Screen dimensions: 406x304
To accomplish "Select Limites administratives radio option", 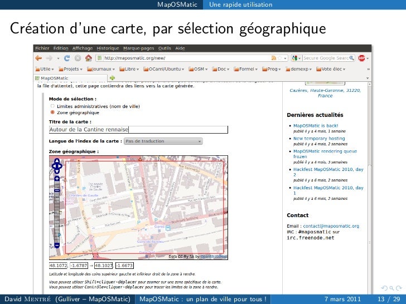I will coord(52,106).
